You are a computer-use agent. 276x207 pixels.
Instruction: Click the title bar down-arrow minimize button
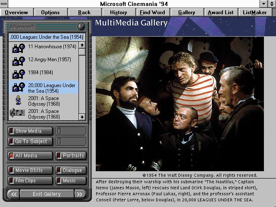(x=264, y=4)
